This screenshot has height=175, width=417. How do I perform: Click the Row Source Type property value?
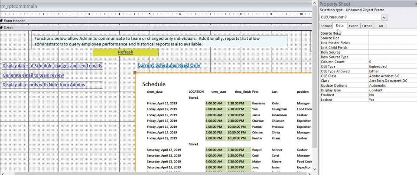[x=393, y=57]
